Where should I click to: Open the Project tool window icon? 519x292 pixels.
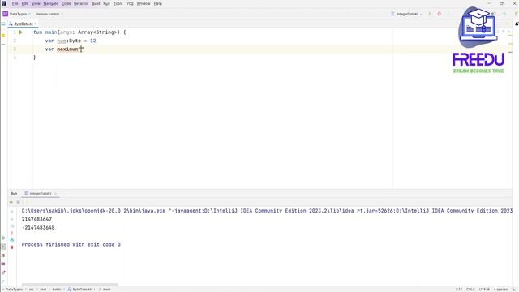pyautogui.click(x=3, y=24)
